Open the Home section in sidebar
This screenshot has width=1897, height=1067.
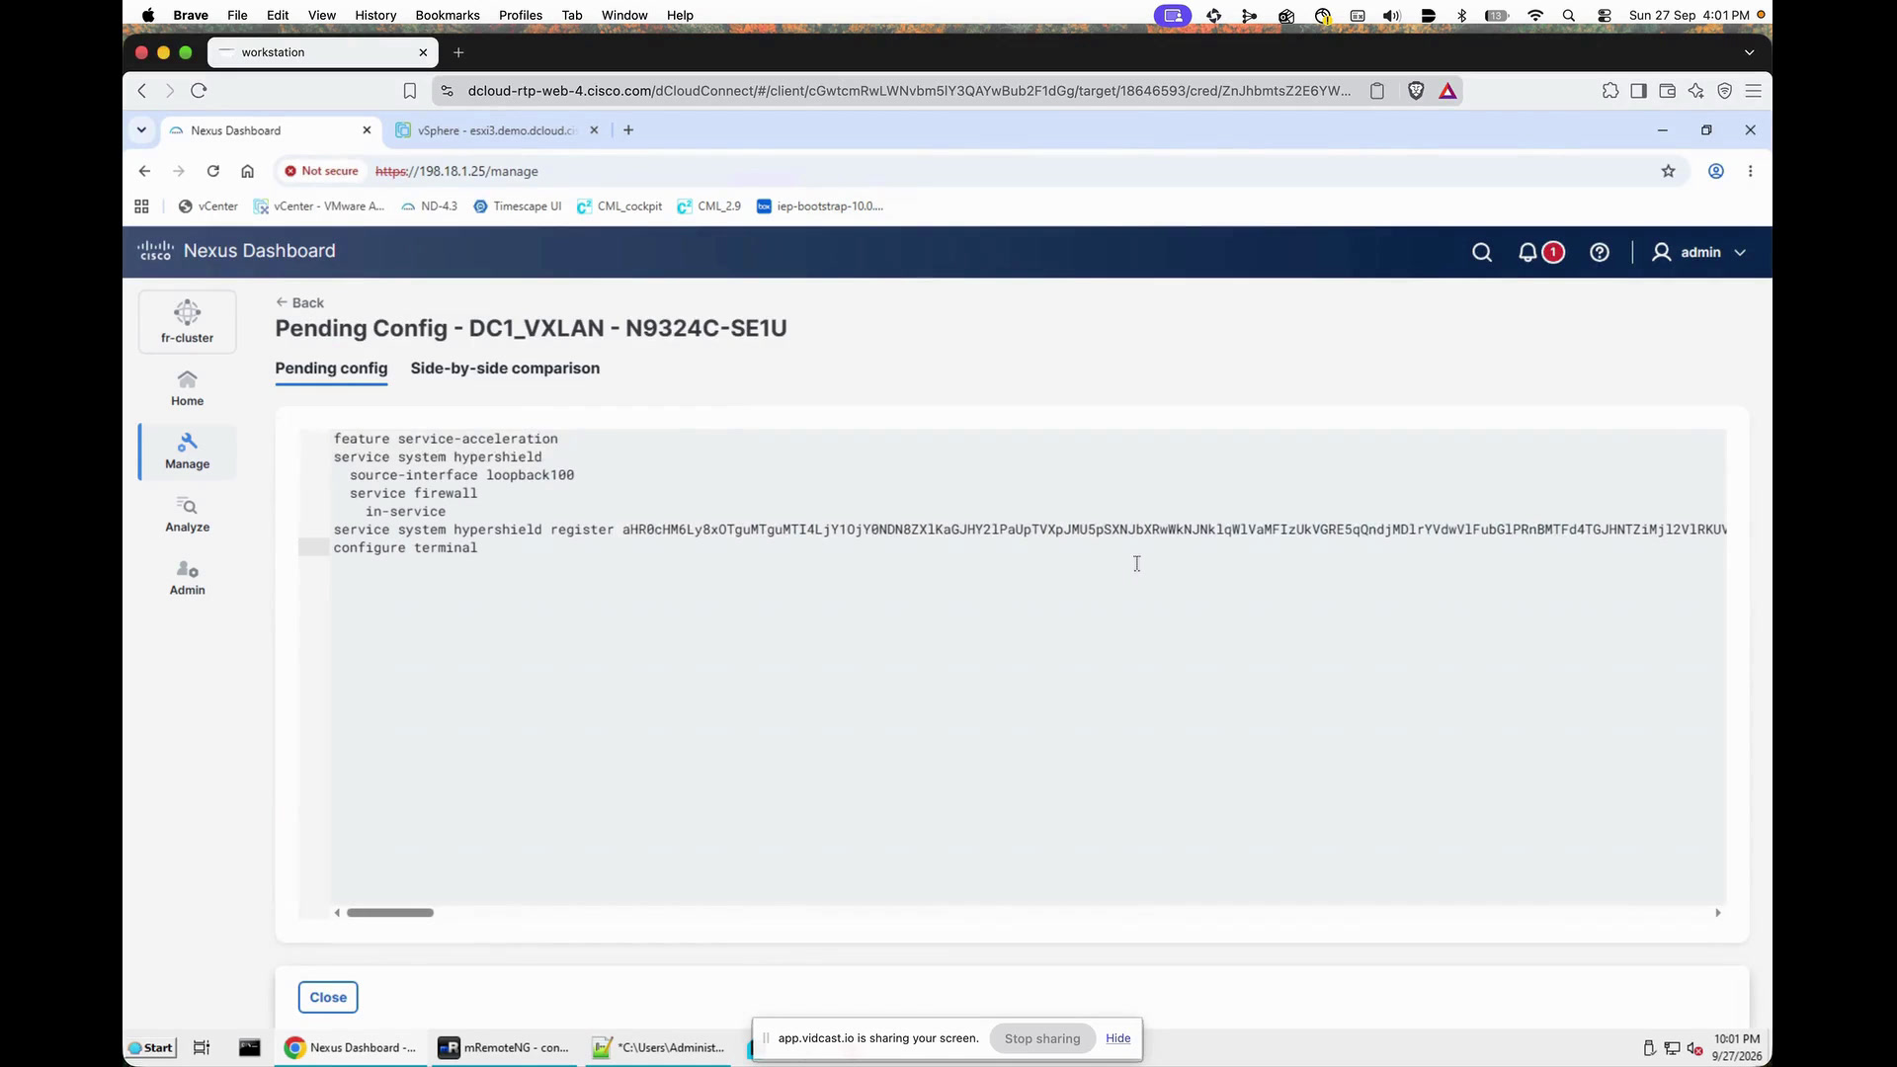tap(187, 388)
